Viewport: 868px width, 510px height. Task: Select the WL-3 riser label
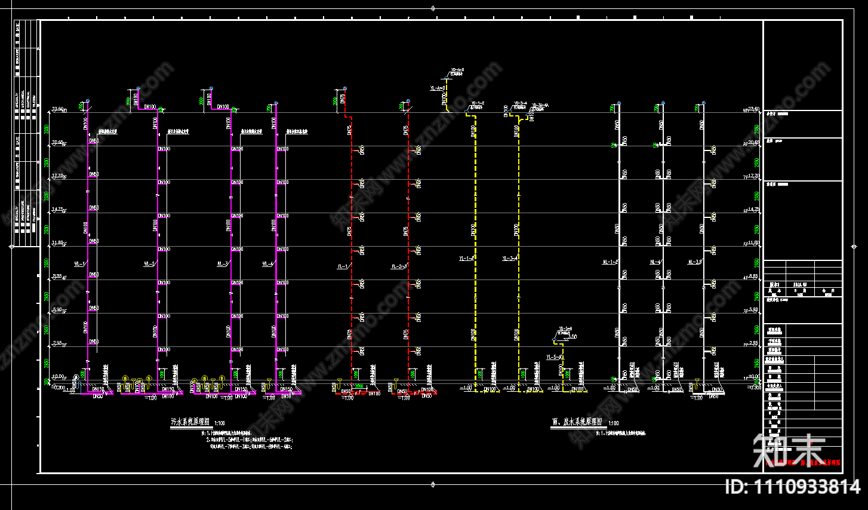tap(223, 263)
